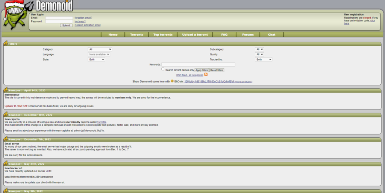Click the BitCoin wallet address link
The height and width of the screenshot is (193, 385).
(x=209, y=82)
